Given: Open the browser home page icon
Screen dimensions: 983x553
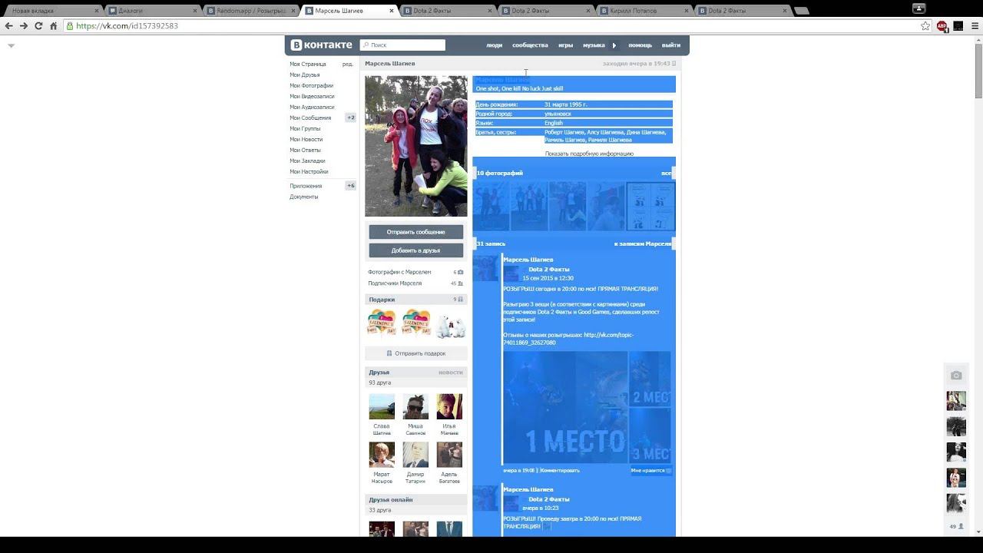Looking at the screenshot, I should (x=53, y=25).
